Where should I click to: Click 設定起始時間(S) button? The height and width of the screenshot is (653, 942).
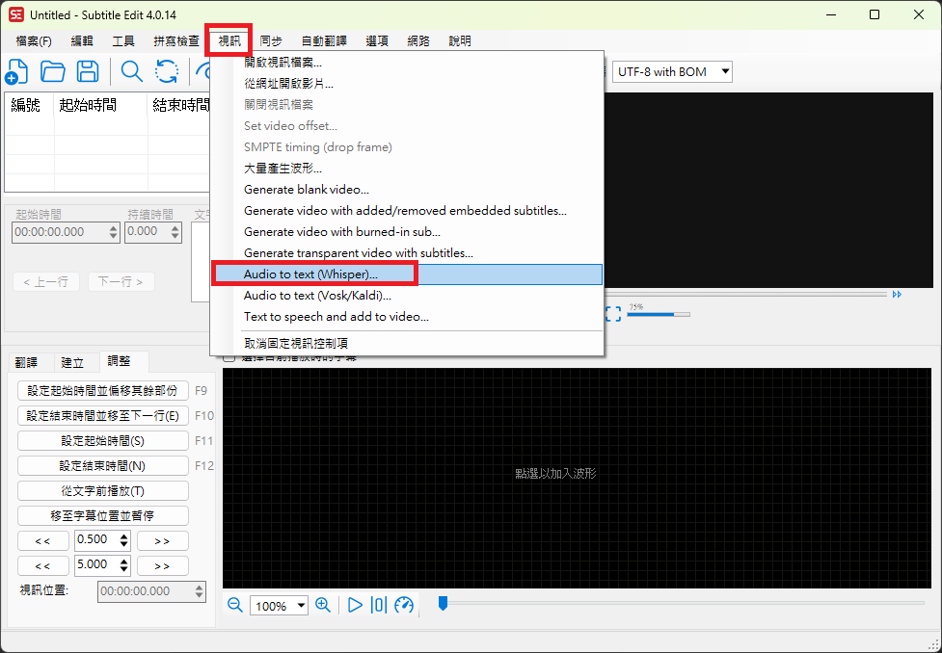tap(102, 438)
